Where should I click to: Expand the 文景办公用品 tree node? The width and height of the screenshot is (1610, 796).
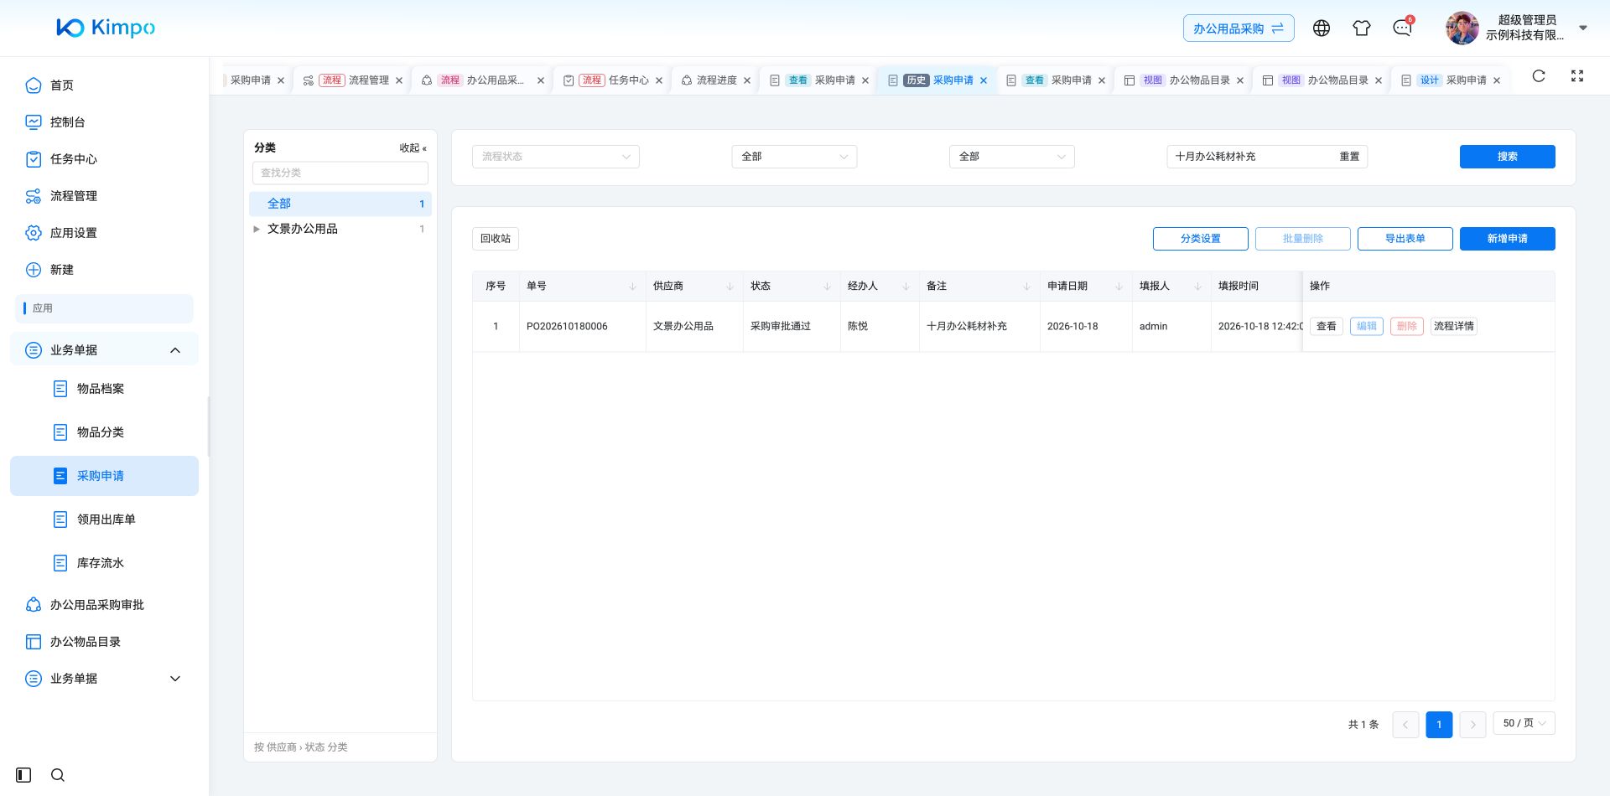point(257,229)
